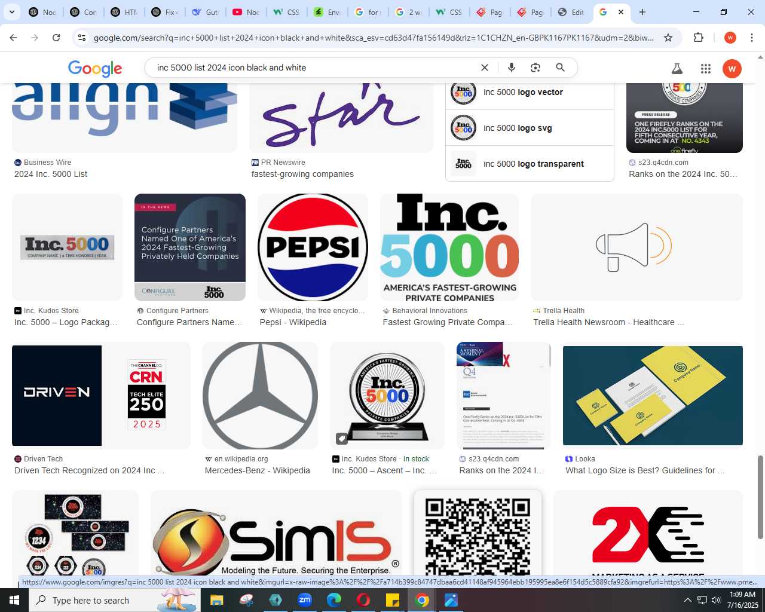Go to Google home via logo

(95, 69)
